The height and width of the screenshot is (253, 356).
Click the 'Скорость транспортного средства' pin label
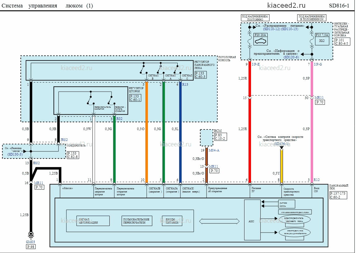(291, 192)
